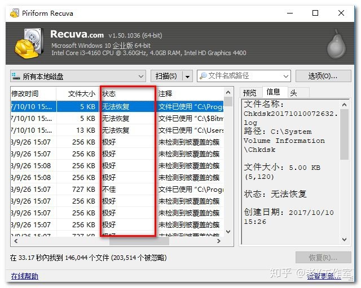Click the drive icon in 所有本地磁盘 selector
The height and width of the screenshot is (288, 361).
[x=16, y=76]
